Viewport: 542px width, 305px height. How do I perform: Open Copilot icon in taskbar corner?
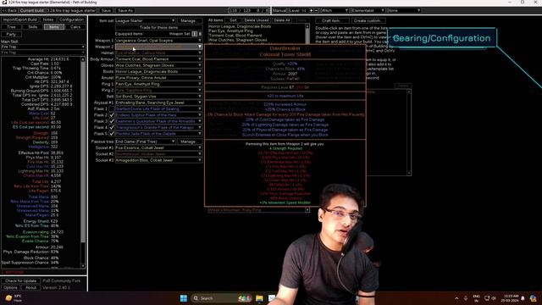click(534, 298)
